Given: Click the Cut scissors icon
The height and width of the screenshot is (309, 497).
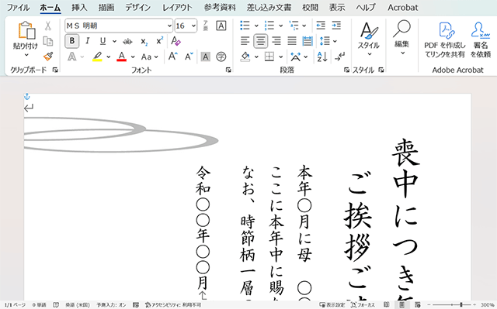Looking at the screenshot, I should [x=48, y=26].
